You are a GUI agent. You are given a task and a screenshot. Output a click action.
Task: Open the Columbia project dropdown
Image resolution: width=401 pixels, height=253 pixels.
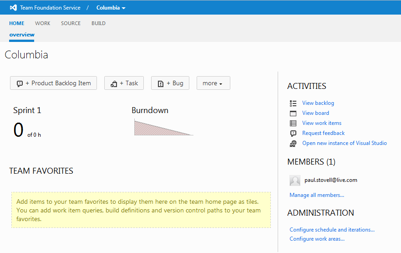(111, 8)
